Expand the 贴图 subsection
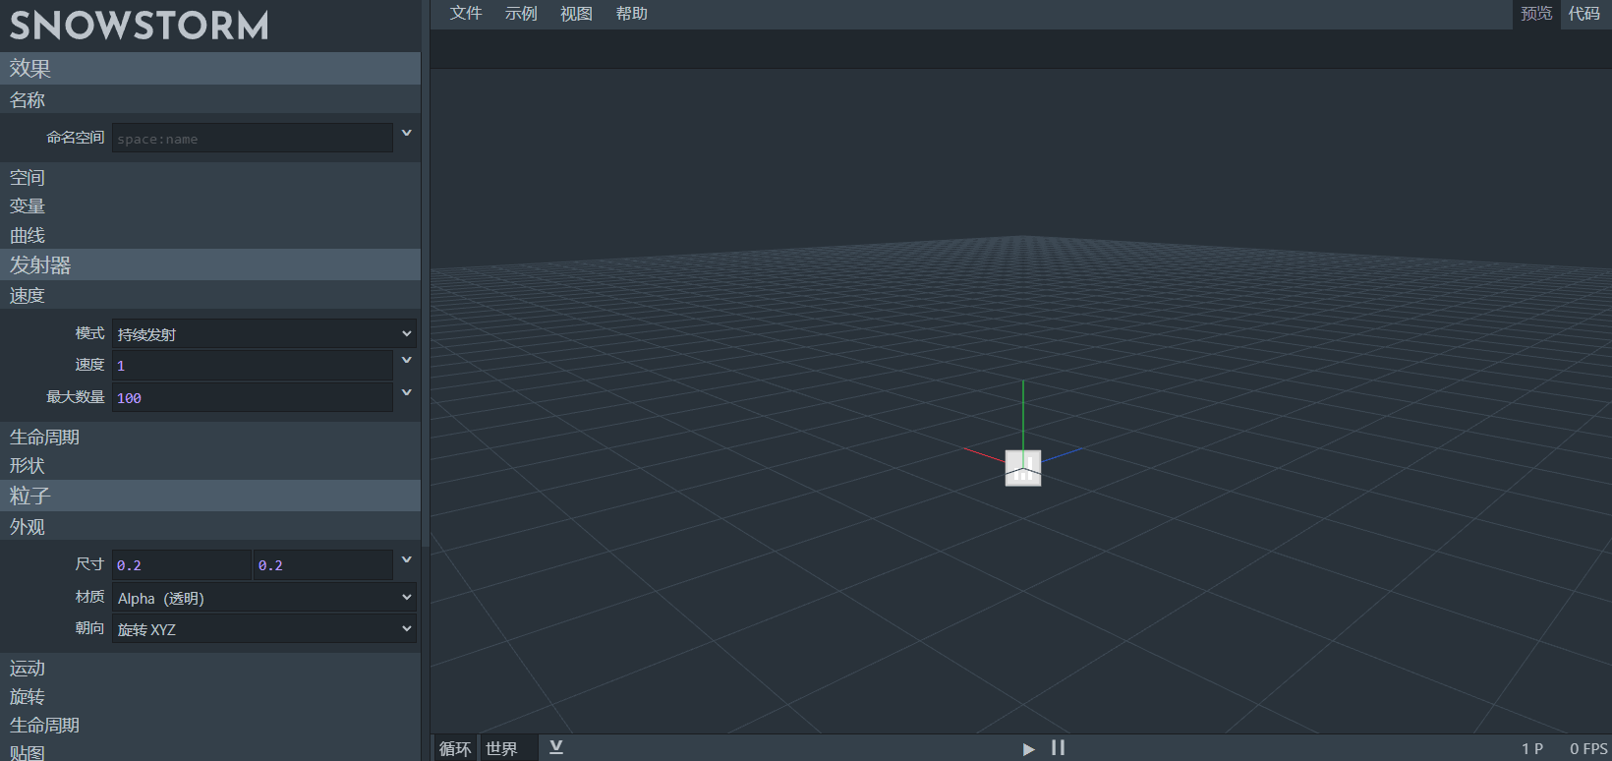The image size is (1612, 761). point(210,751)
